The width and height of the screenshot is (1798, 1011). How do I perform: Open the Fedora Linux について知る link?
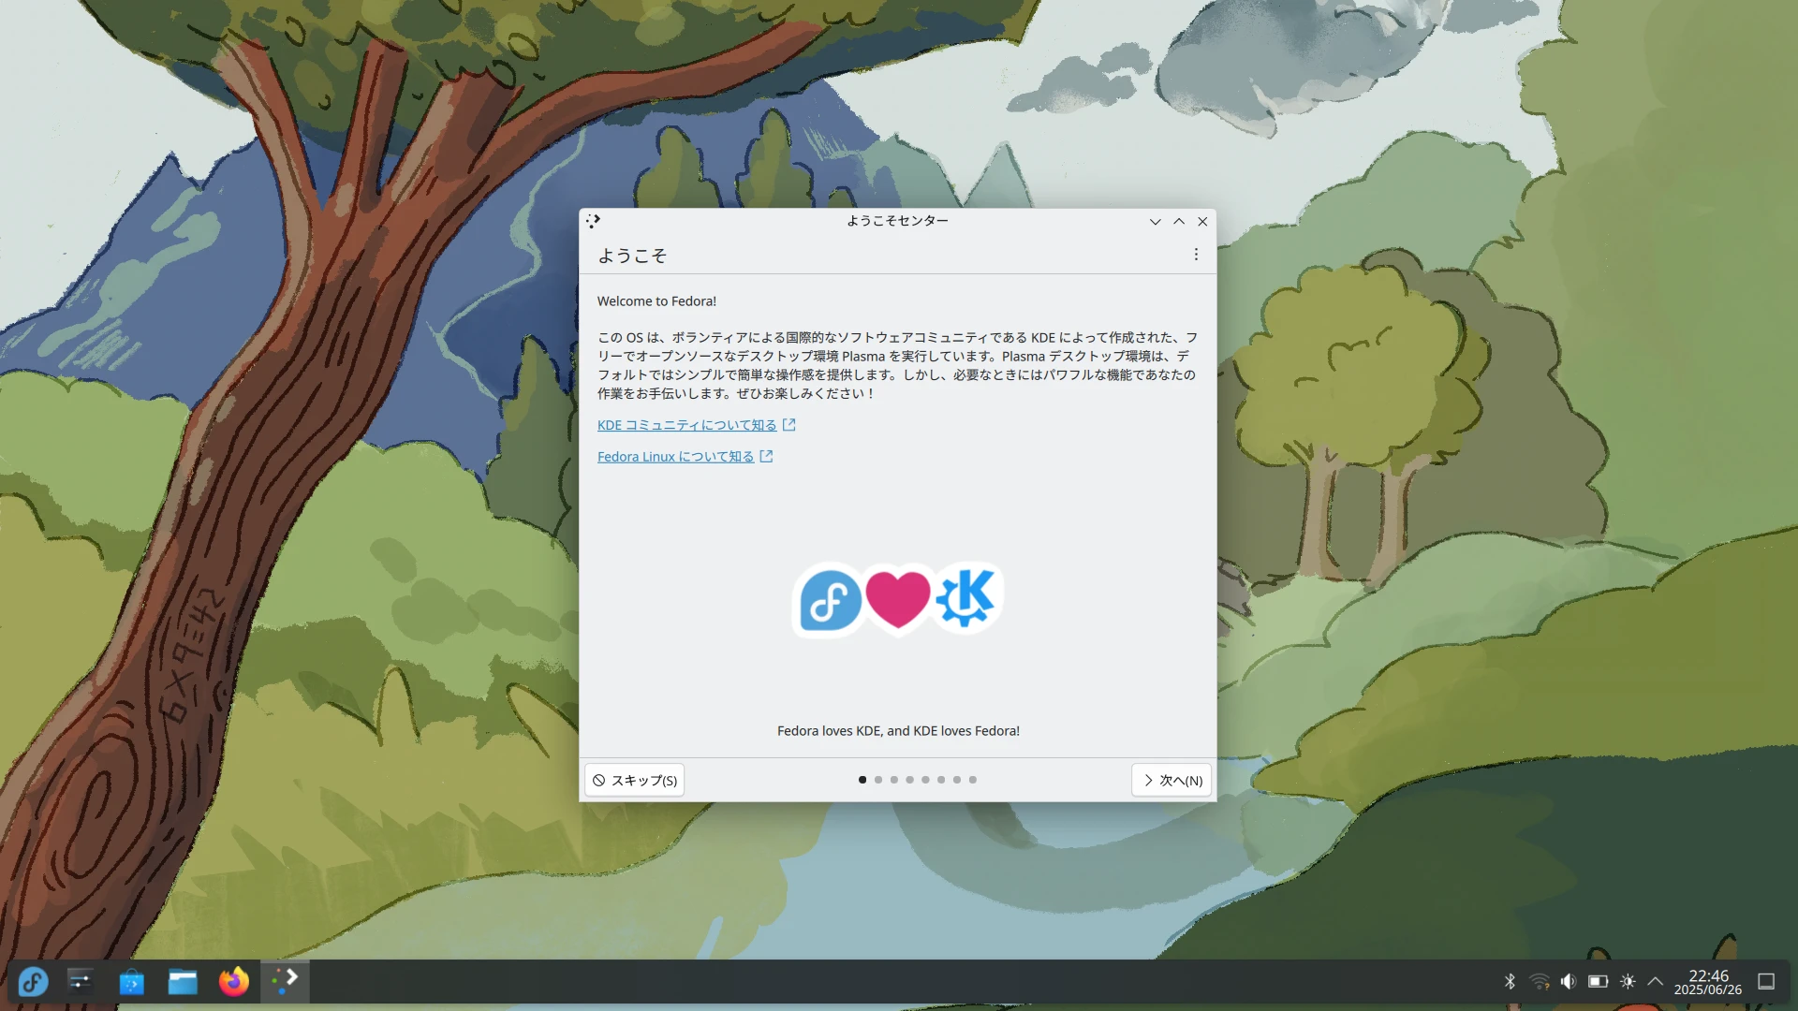point(675,457)
